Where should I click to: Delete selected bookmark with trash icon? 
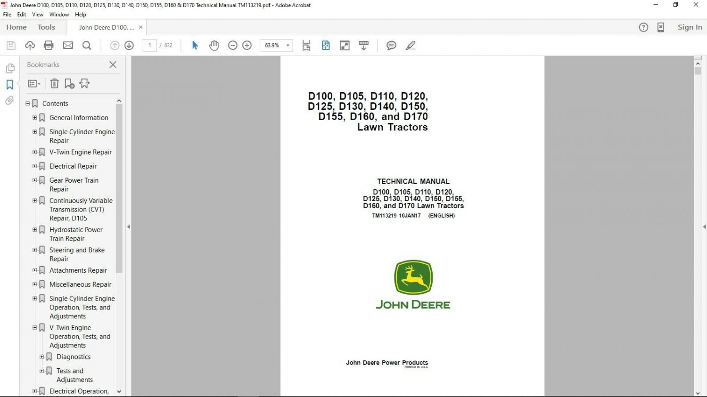(x=55, y=83)
